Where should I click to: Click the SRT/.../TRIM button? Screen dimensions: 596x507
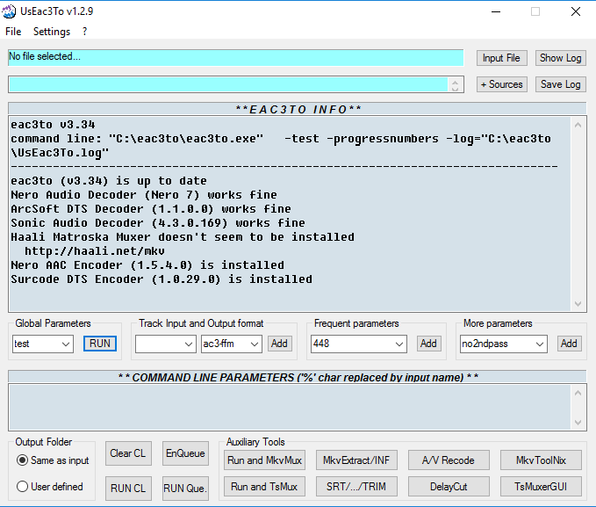pyautogui.click(x=356, y=487)
